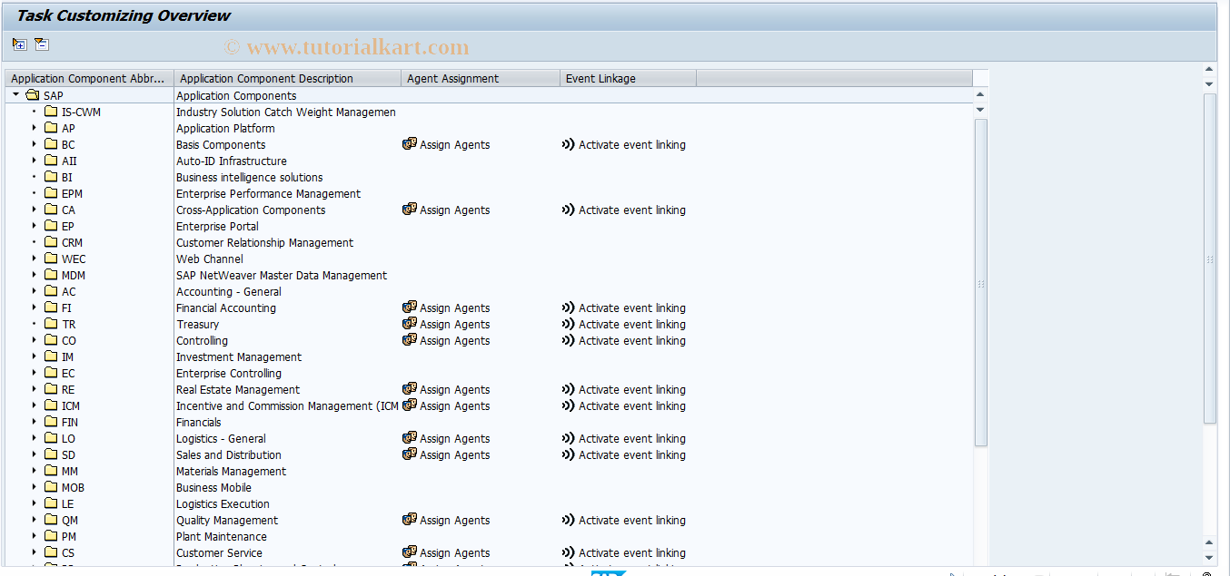Select the EC Enterprise Controlling item
Viewport: 1230px width, 576px height.
[x=68, y=373]
